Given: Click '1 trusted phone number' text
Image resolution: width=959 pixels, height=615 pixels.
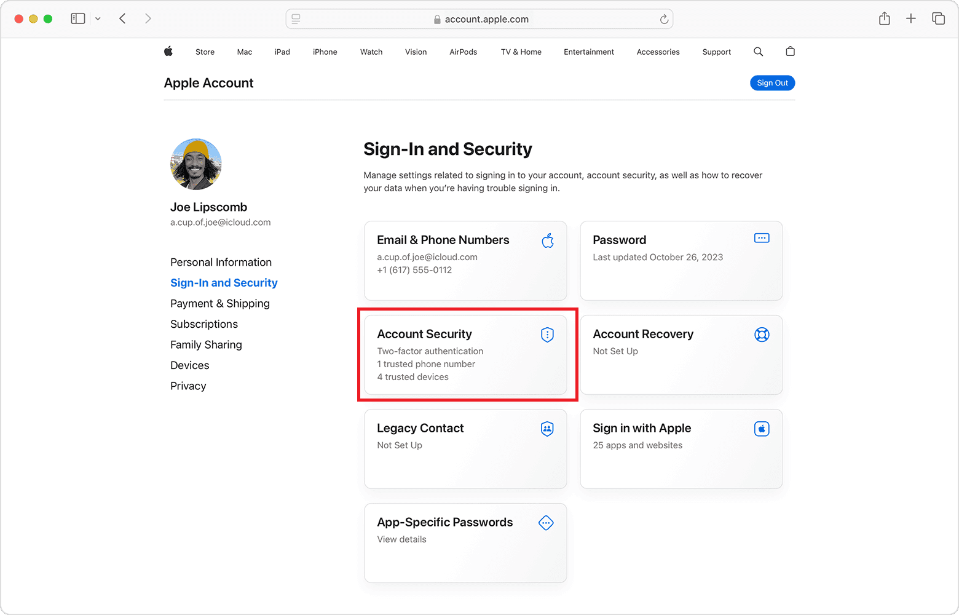Looking at the screenshot, I should [x=426, y=364].
